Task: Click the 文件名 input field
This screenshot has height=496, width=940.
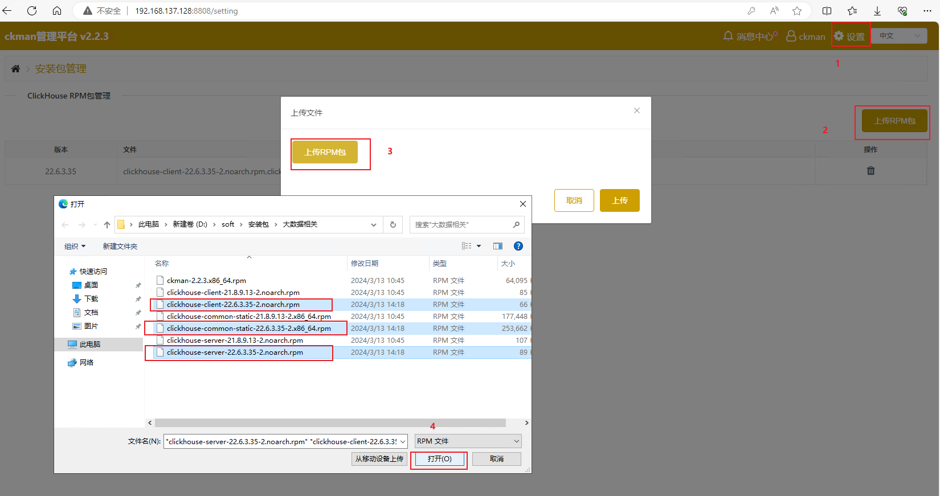Action: (x=281, y=441)
